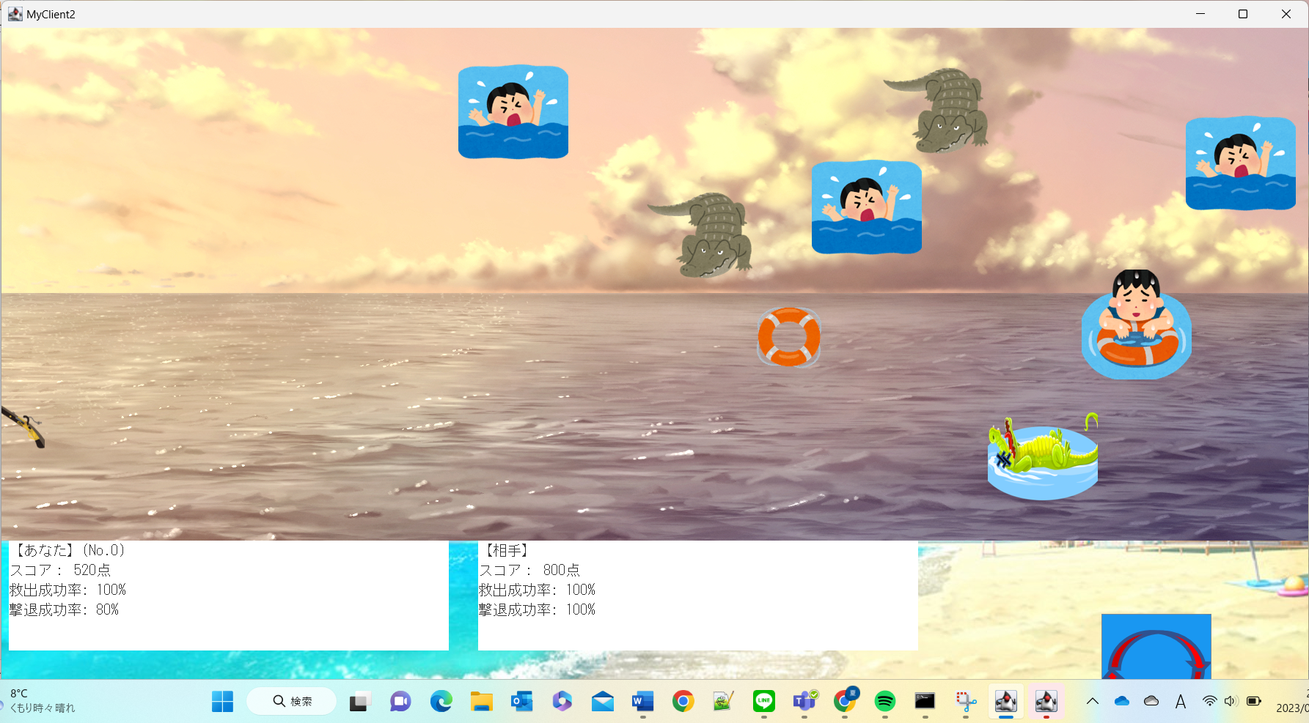Select opponent's 撃退成功率: 100% text
Screen dimensions: 1309x723
(x=537, y=609)
